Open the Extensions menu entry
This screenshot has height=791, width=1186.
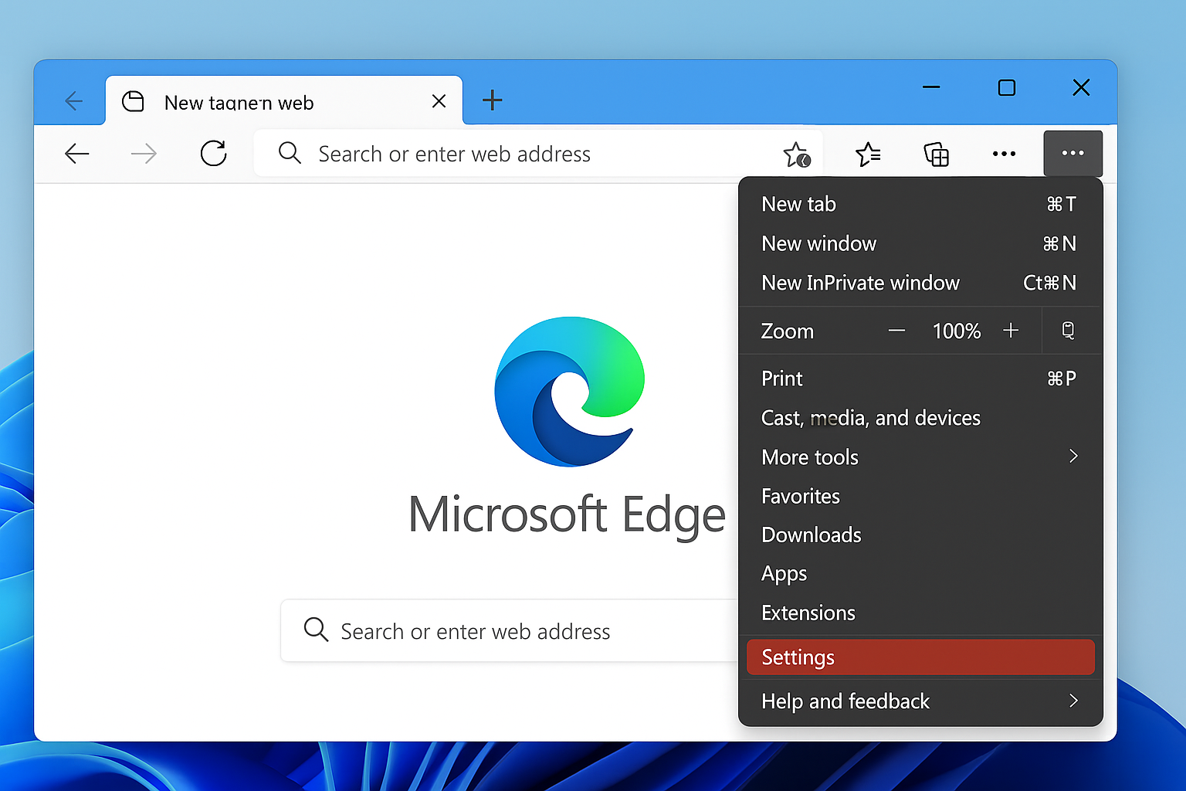tap(808, 613)
